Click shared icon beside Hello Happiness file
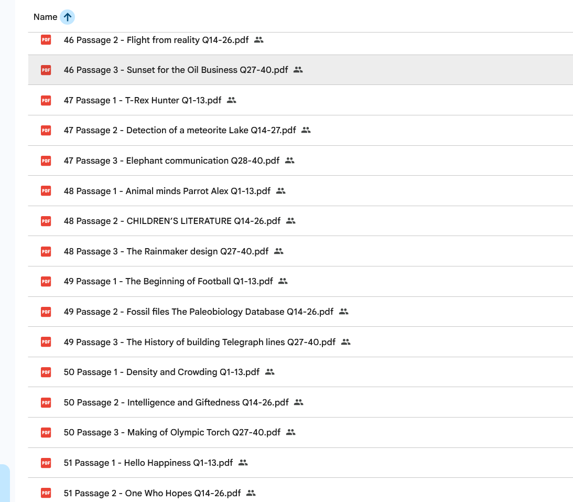 [x=243, y=463]
